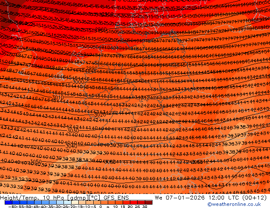Click the 3010 contour height label
270x208 pixels.
tap(58, 98)
